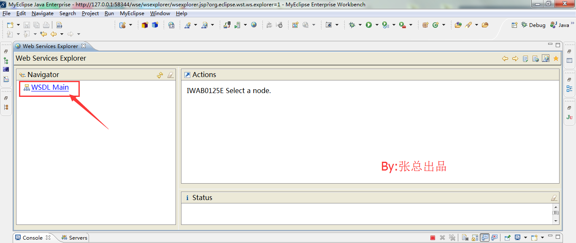Clear the Status pane with eraser icon
The image size is (576, 243).
[554, 198]
